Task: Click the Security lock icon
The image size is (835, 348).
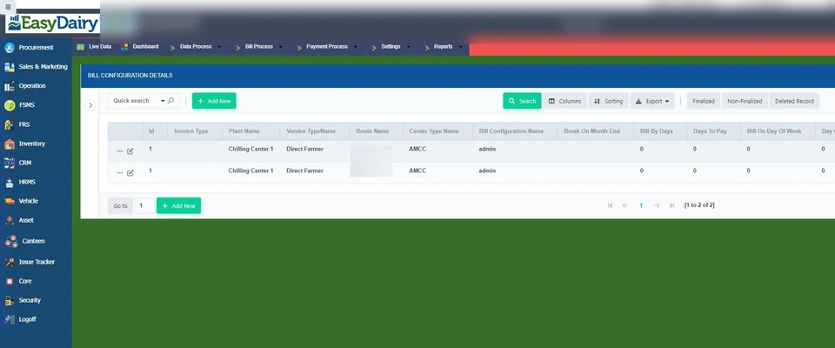Action: [9, 300]
